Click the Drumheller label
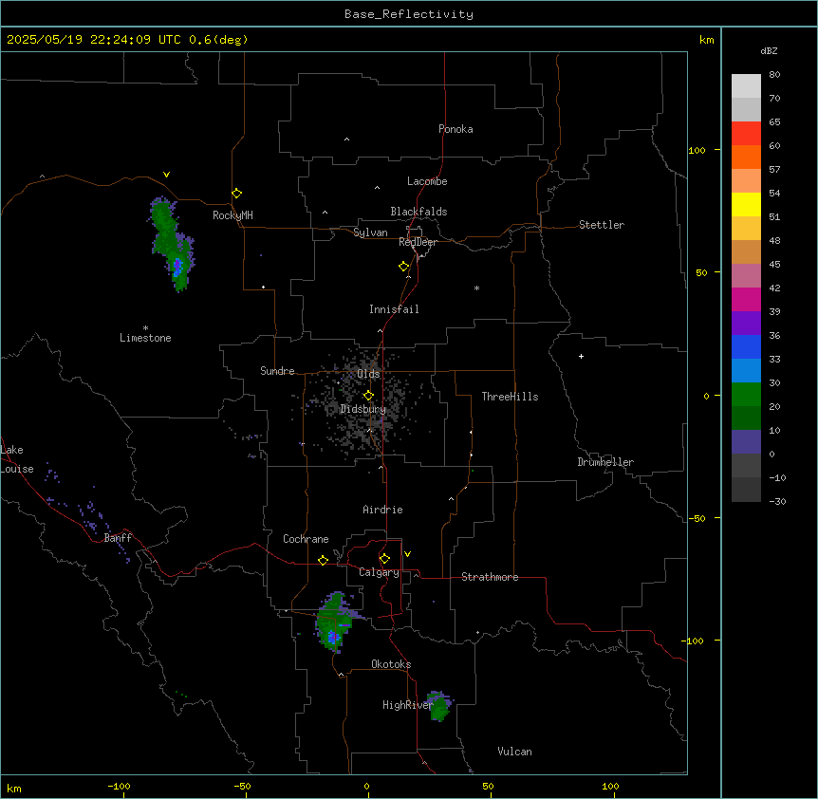 tap(605, 462)
